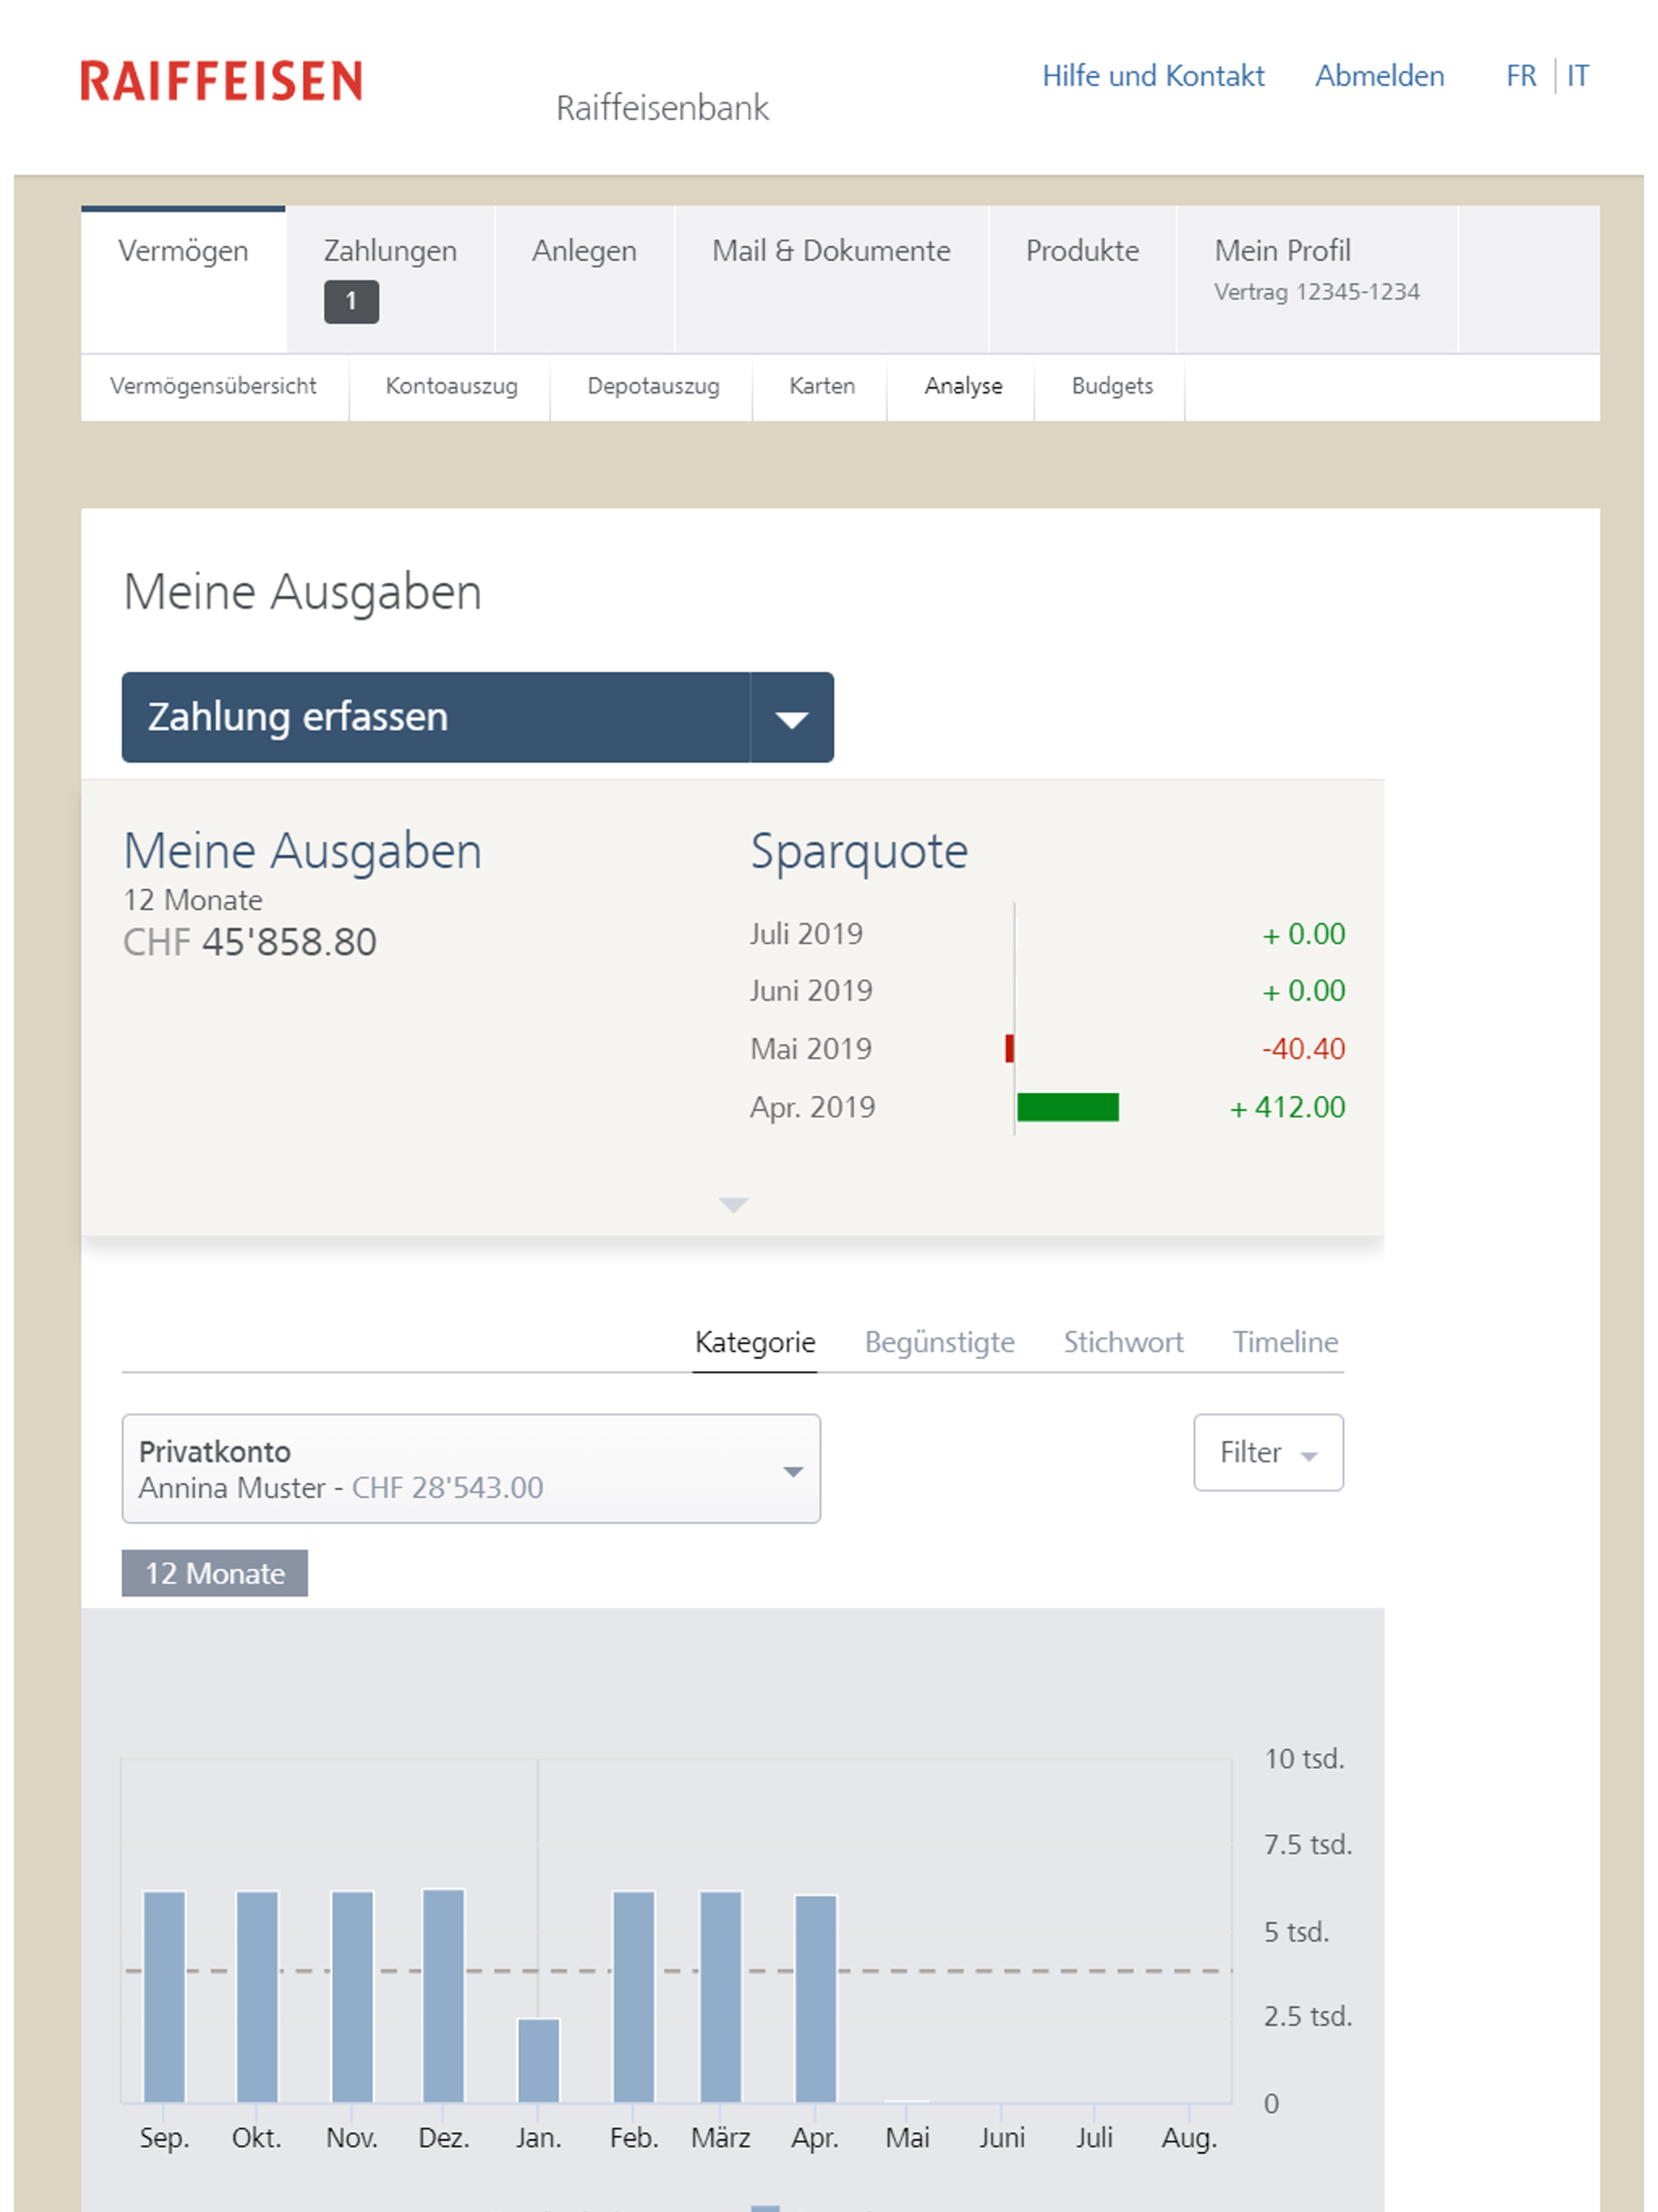Open the Zahlung erfassen dropdown arrow
This screenshot has height=2212, width=1658.
click(791, 718)
